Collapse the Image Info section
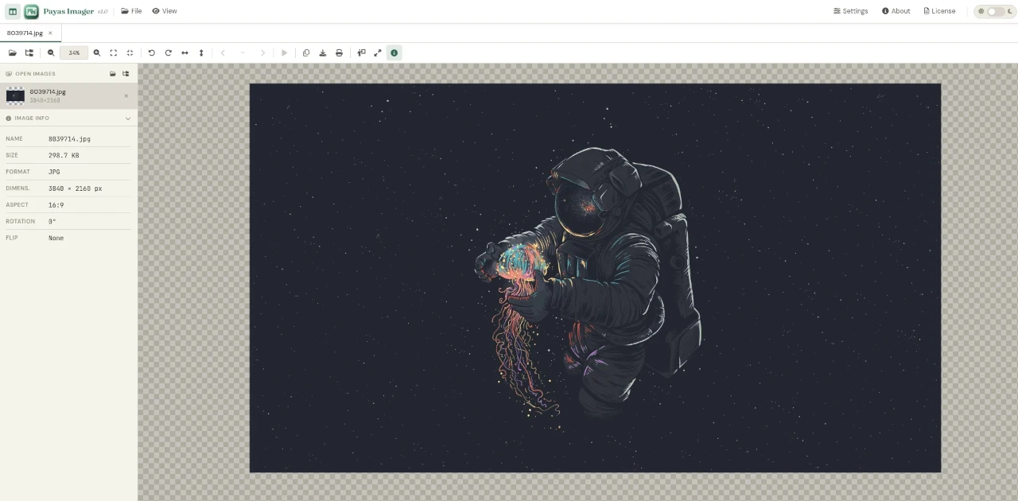1018x501 pixels. [x=128, y=118]
